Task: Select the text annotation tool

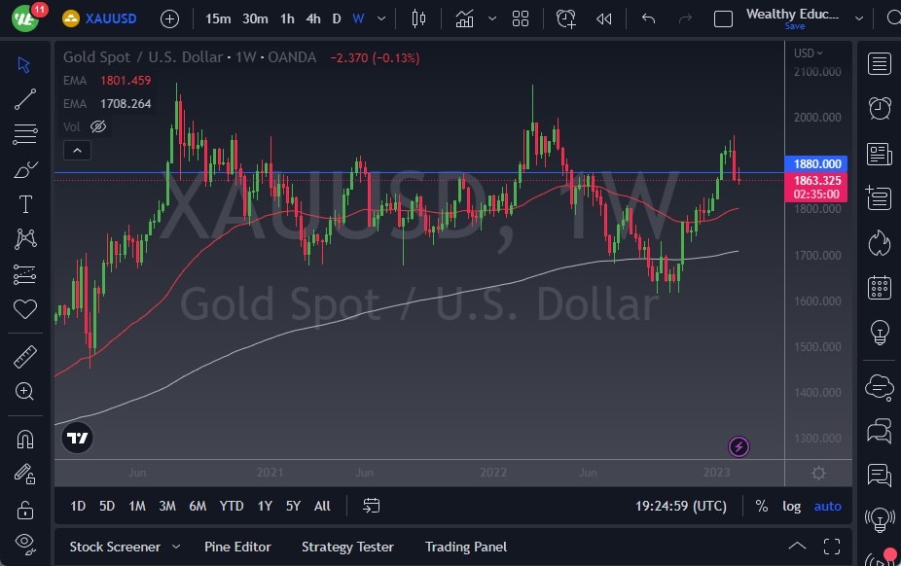Action: click(25, 204)
